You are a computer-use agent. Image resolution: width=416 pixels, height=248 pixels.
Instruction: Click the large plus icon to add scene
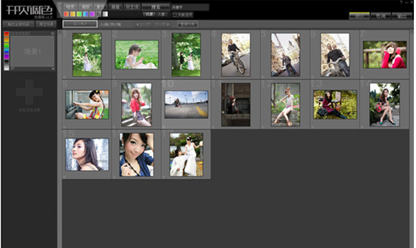coord(29,92)
